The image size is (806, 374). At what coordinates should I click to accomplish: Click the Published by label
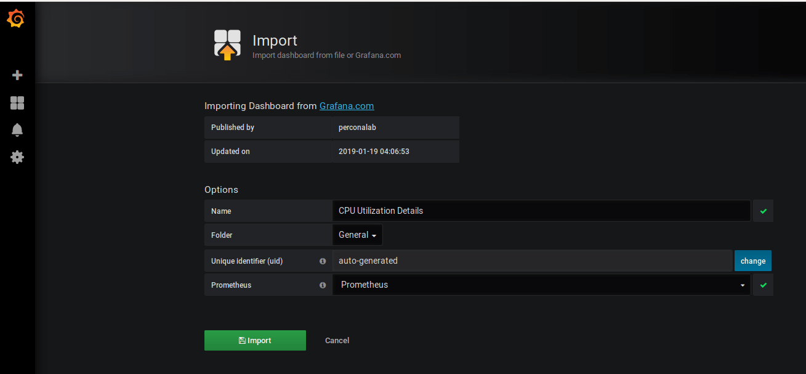[233, 127]
